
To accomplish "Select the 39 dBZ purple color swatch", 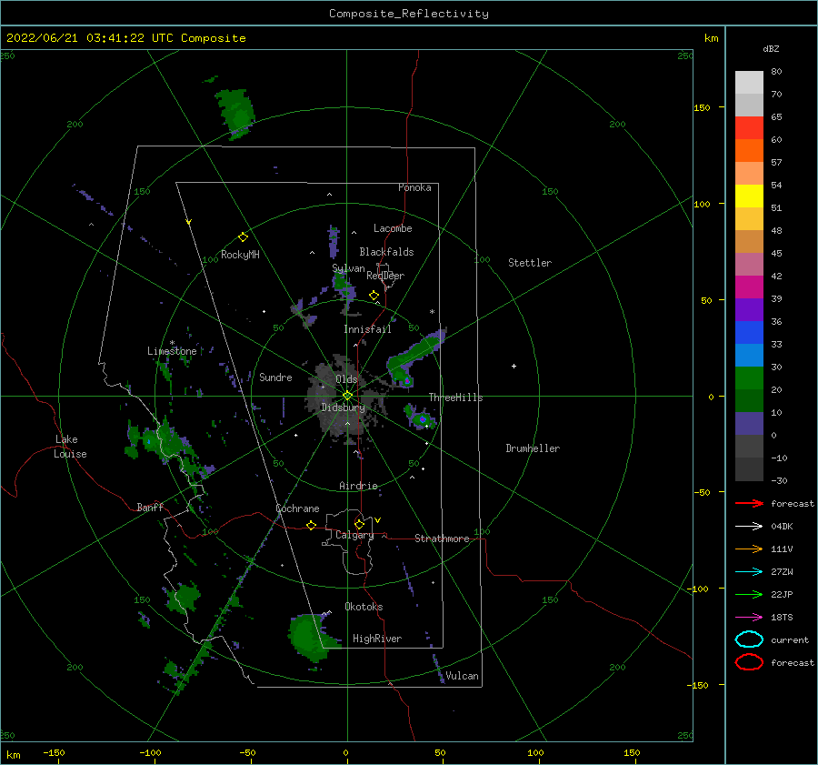I will (x=749, y=309).
